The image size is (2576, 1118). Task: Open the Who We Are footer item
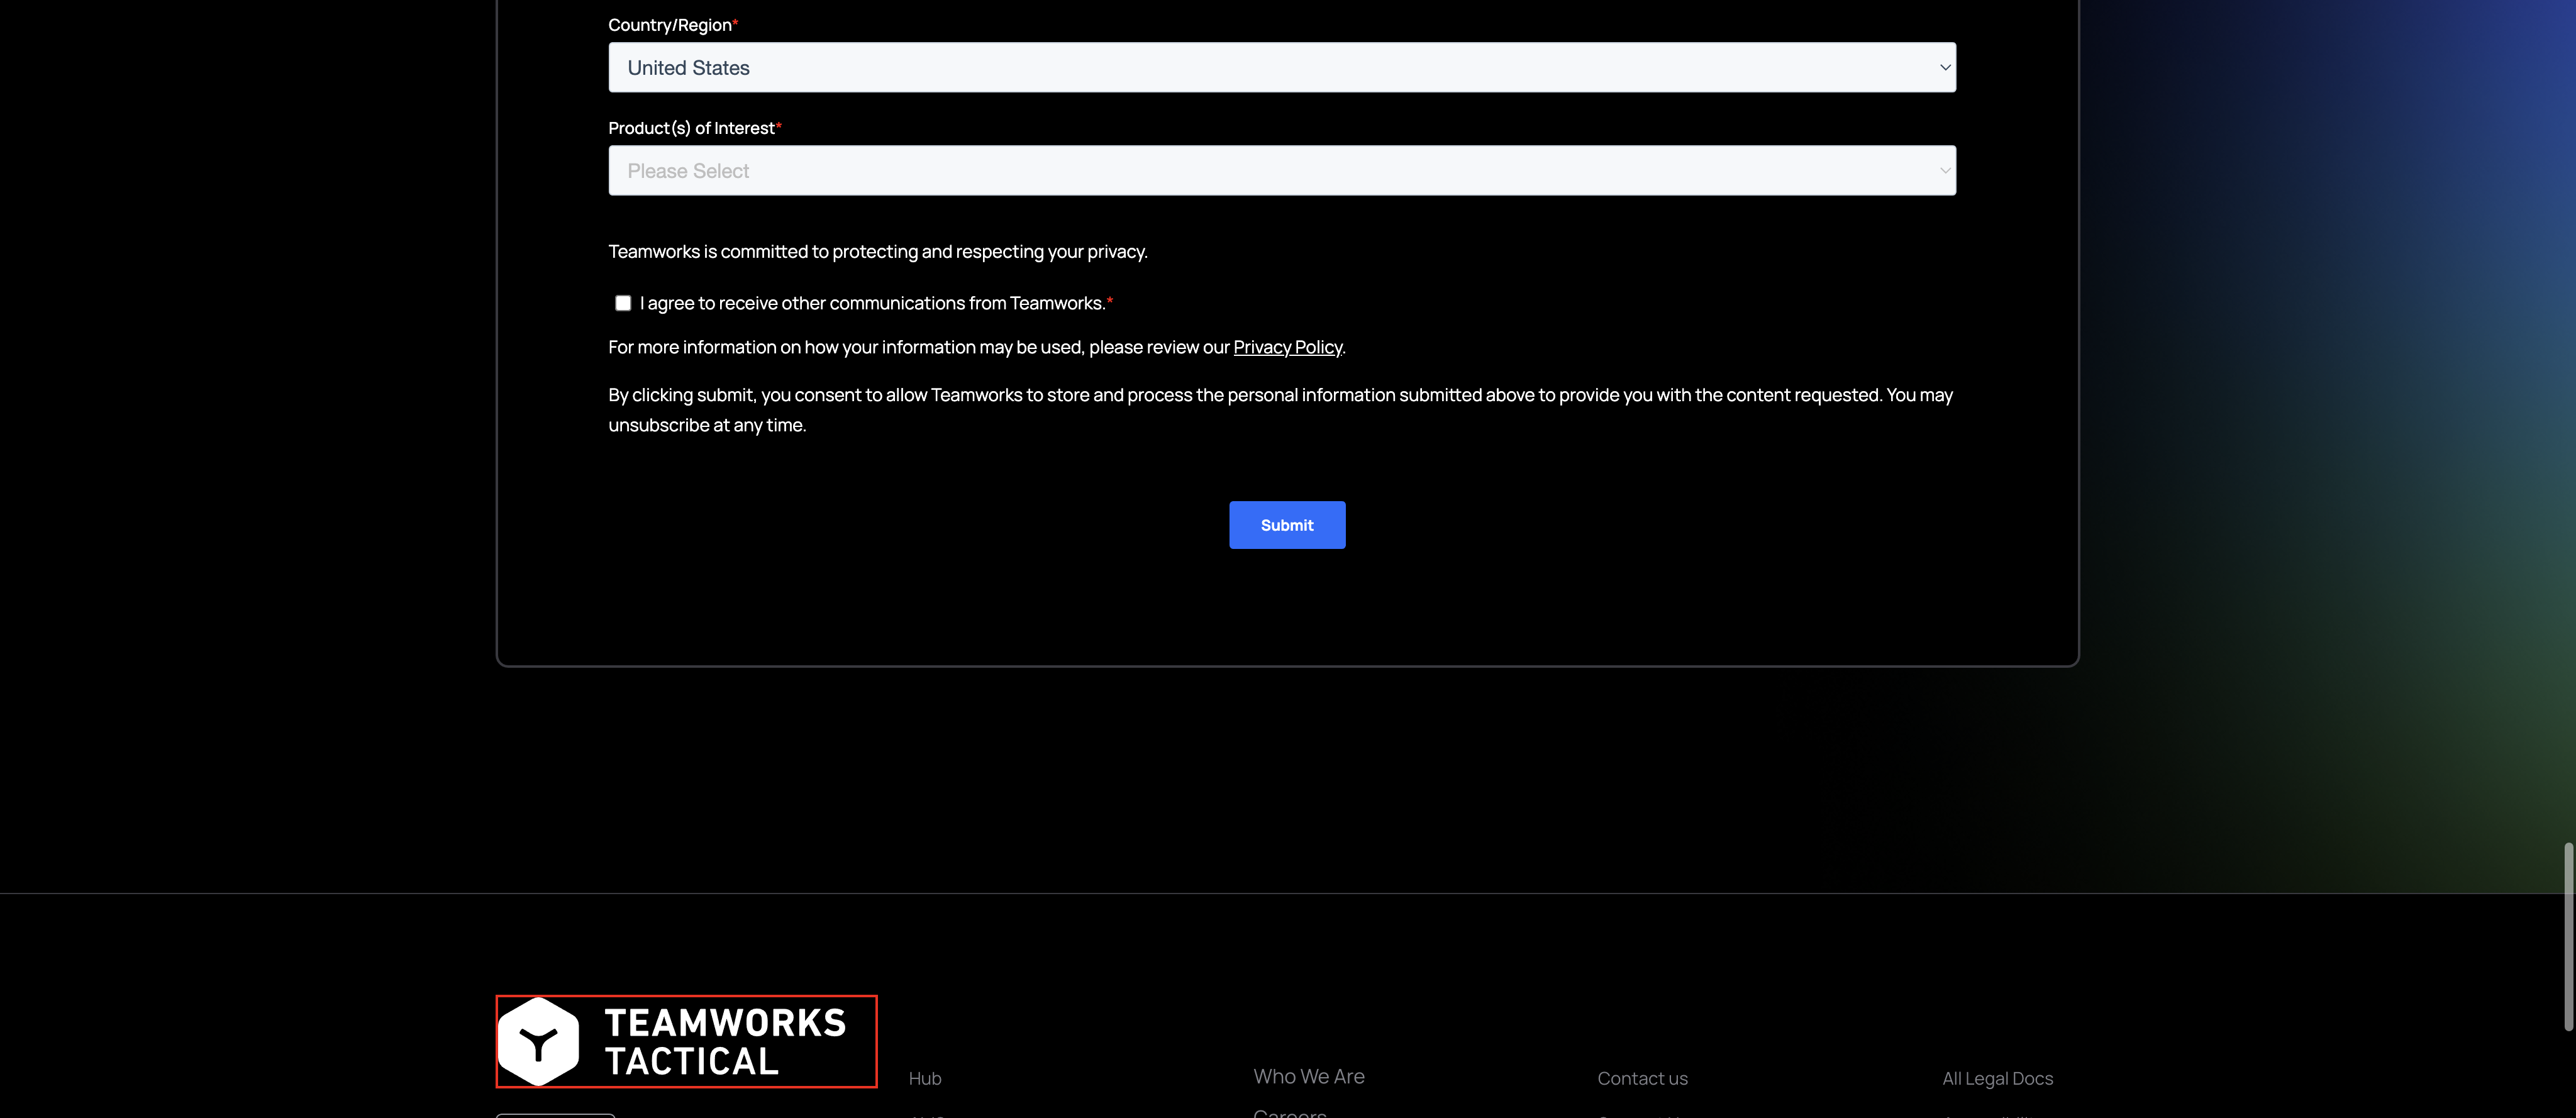click(1308, 1076)
